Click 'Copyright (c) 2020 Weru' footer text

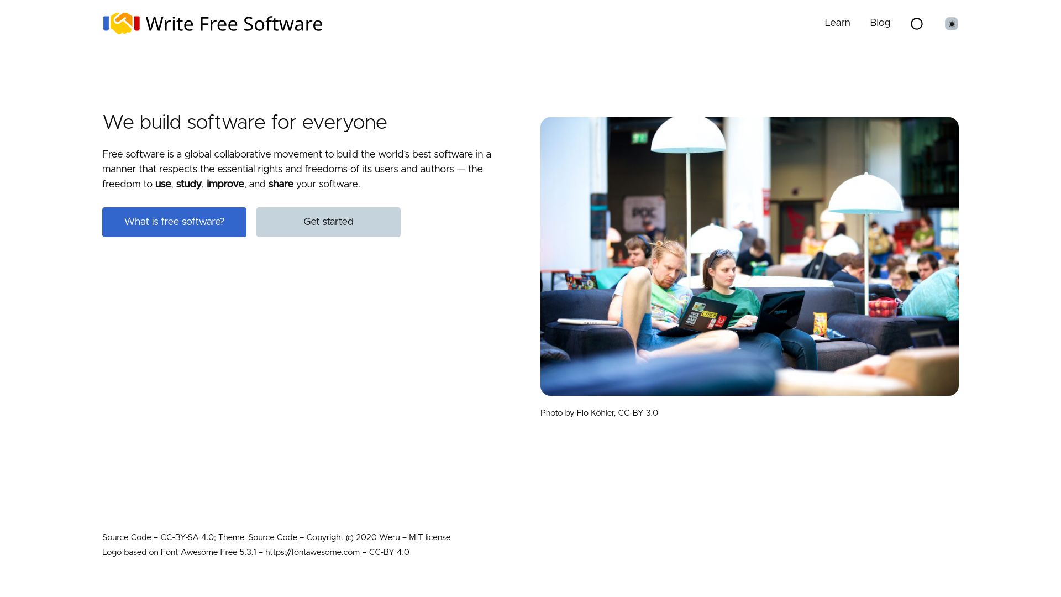point(353,537)
